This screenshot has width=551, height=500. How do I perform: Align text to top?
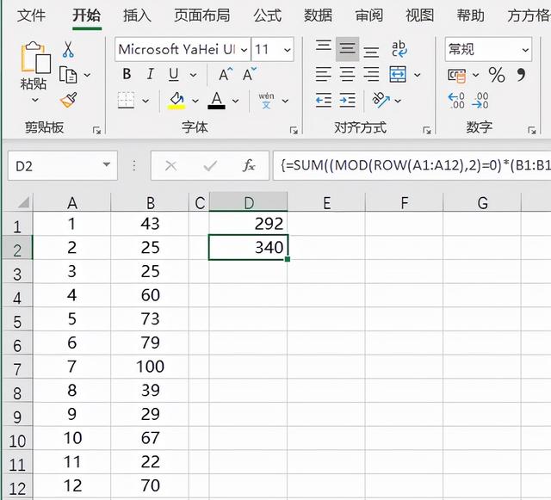pos(324,46)
